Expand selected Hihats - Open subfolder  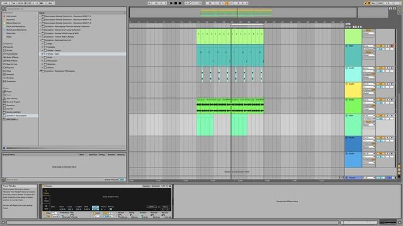(x=42, y=54)
